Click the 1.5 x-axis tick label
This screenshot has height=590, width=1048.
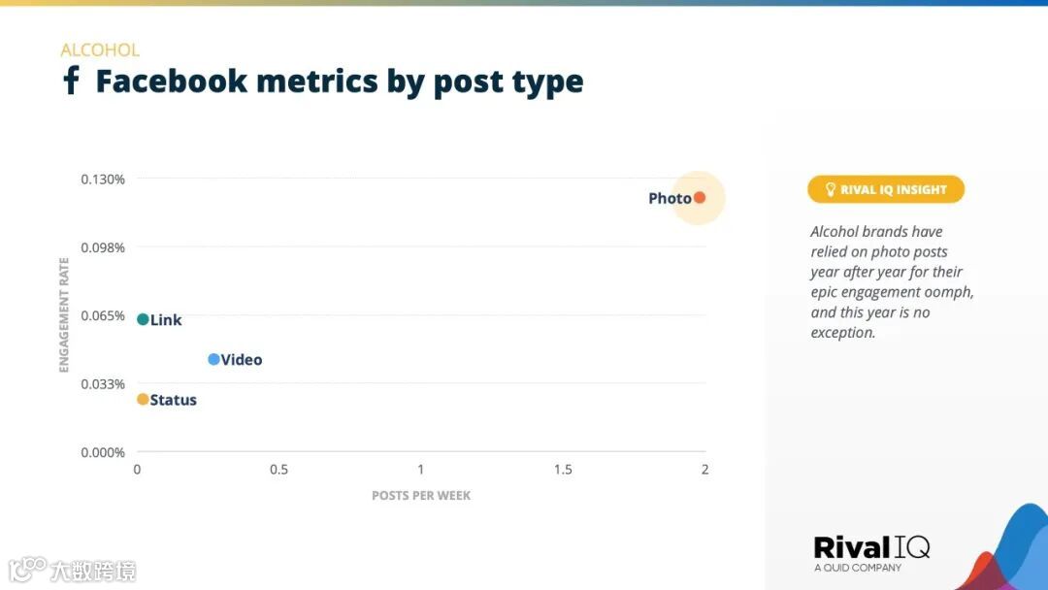tap(563, 470)
